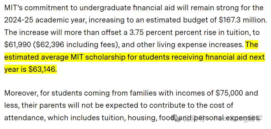This screenshot has width=271, height=129.
Task: Click the highlighted word The after increases
Action: click(x=251, y=45)
